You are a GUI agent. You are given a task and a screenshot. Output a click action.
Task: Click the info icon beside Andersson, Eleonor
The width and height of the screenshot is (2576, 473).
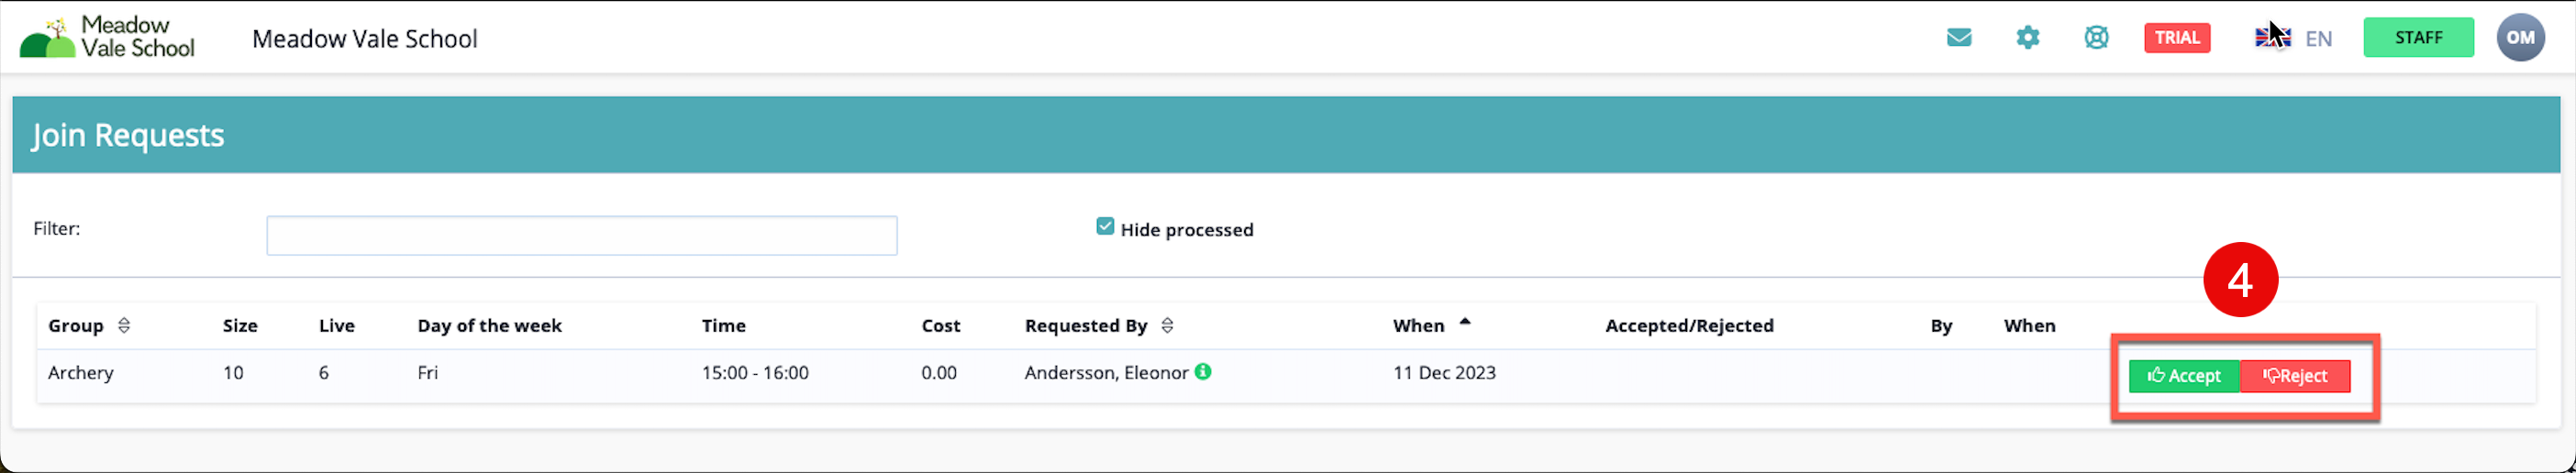click(1203, 371)
